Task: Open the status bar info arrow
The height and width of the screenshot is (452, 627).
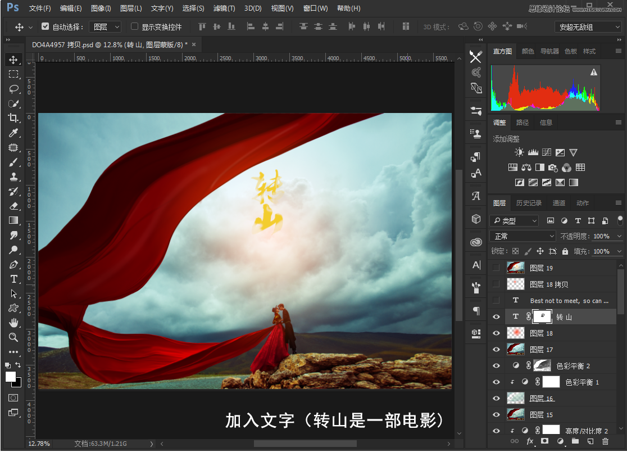Action: 152,444
